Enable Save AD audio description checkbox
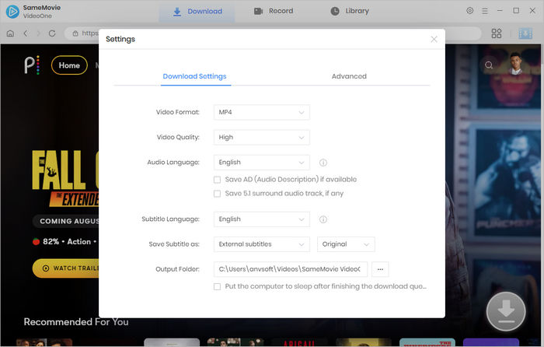Image resolution: width=544 pixels, height=347 pixels. point(217,180)
